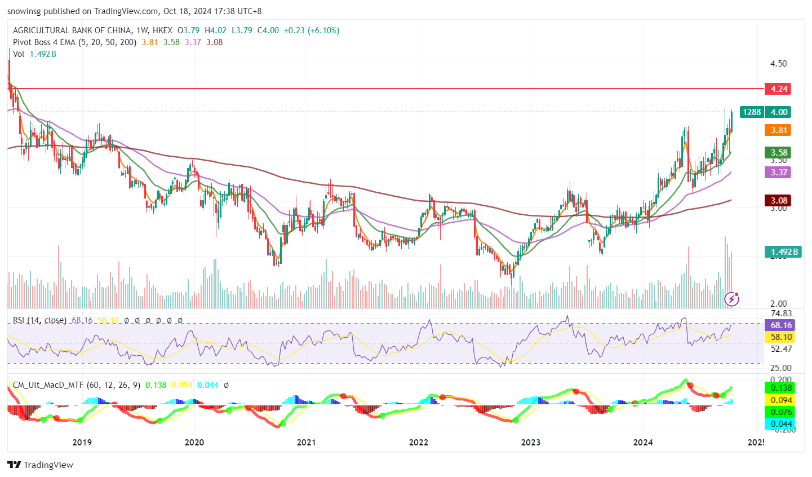Click the red 4.24 price label

click(x=778, y=89)
